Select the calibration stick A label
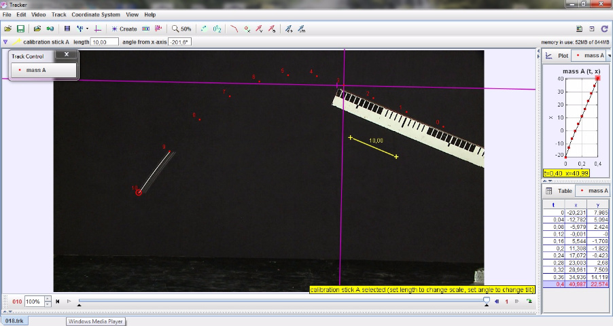This screenshot has height=326, width=613. (46, 42)
